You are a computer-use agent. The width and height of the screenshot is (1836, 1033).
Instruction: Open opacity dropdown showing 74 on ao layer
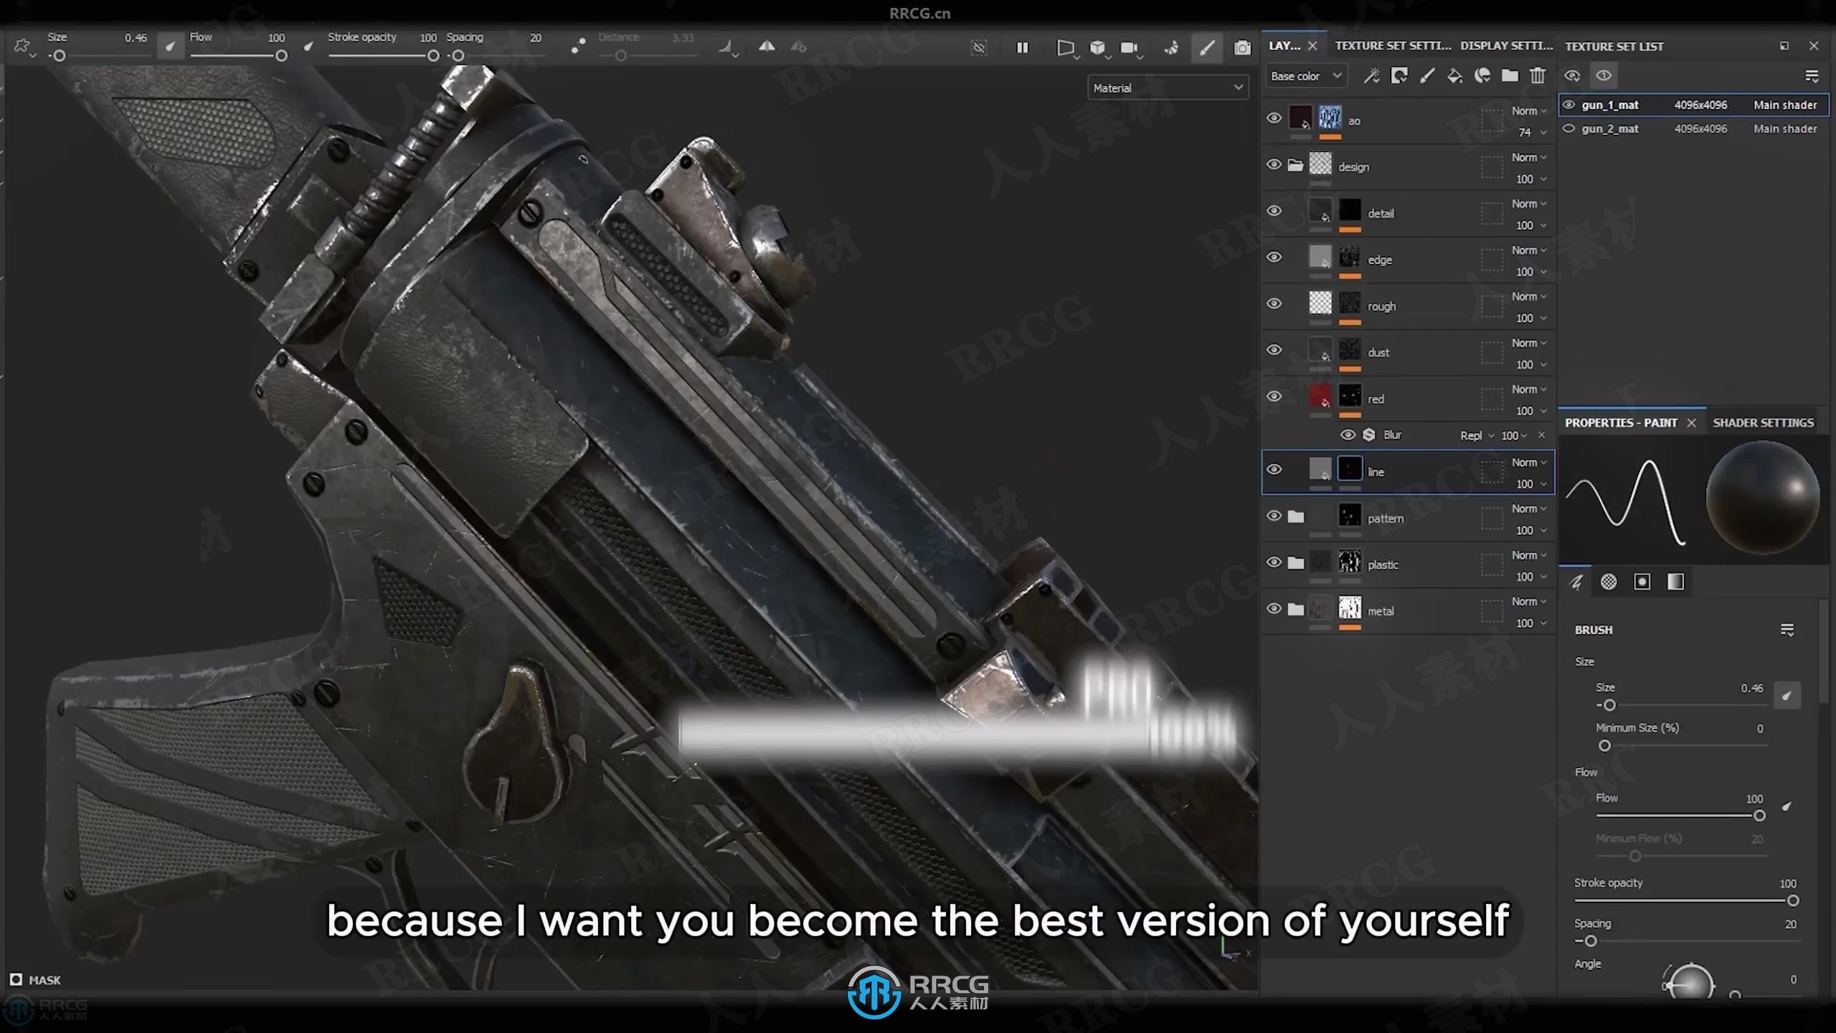coord(1532,132)
